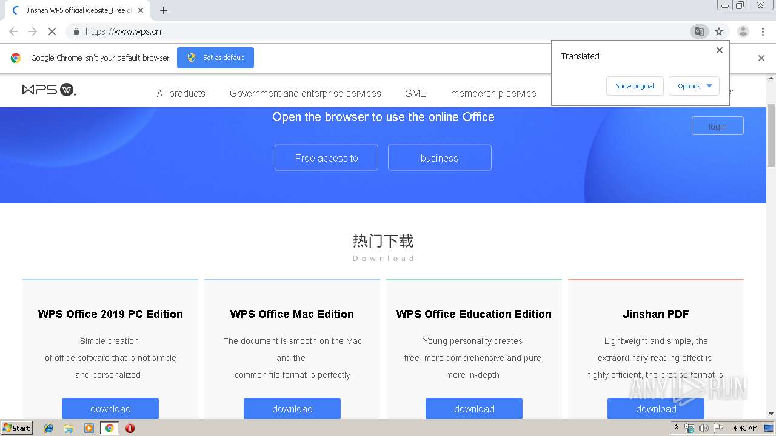776x436 pixels.
Task: Click the WPS logo in site header
Action: coord(48,90)
